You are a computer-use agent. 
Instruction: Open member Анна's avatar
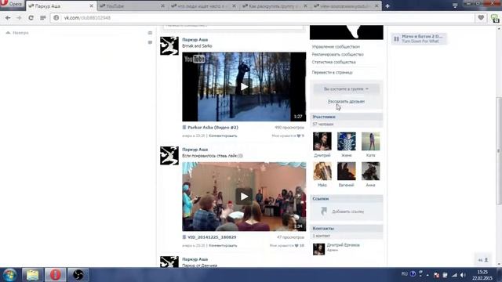[370, 171]
